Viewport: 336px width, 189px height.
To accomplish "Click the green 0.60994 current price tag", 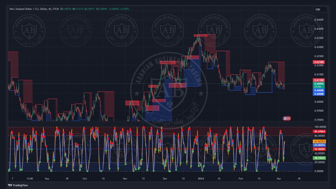I will pyautogui.click(x=319, y=84).
